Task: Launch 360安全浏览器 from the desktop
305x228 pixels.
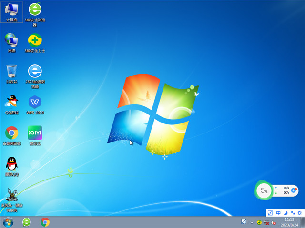Action: click(35, 14)
